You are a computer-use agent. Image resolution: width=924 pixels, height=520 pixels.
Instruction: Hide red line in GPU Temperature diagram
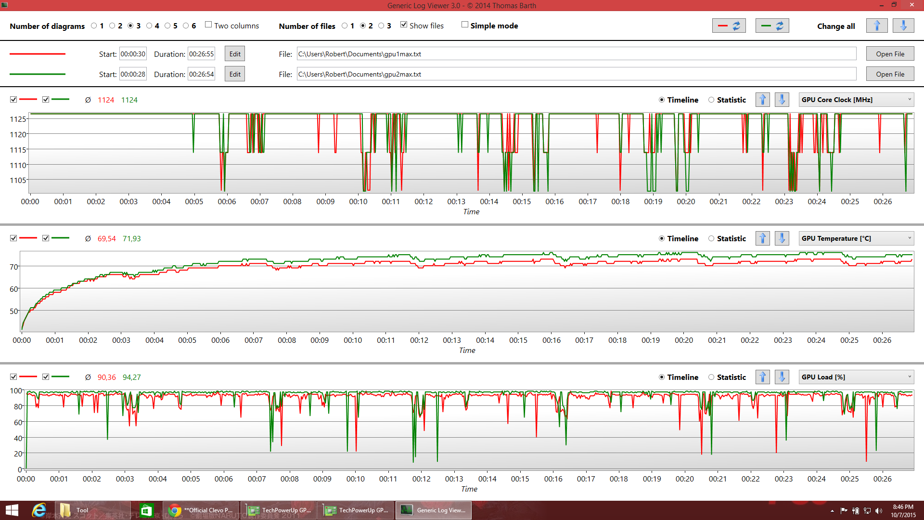(13, 238)
